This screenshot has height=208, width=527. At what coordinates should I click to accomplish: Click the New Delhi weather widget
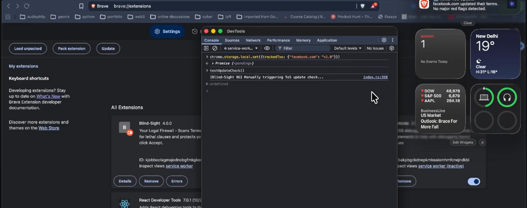point(495,54)
